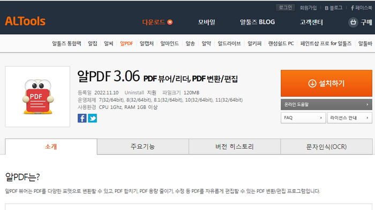Open 알툴즈 BLOG menu
This screenshot has height=210, width=375.
click(257, 22)
